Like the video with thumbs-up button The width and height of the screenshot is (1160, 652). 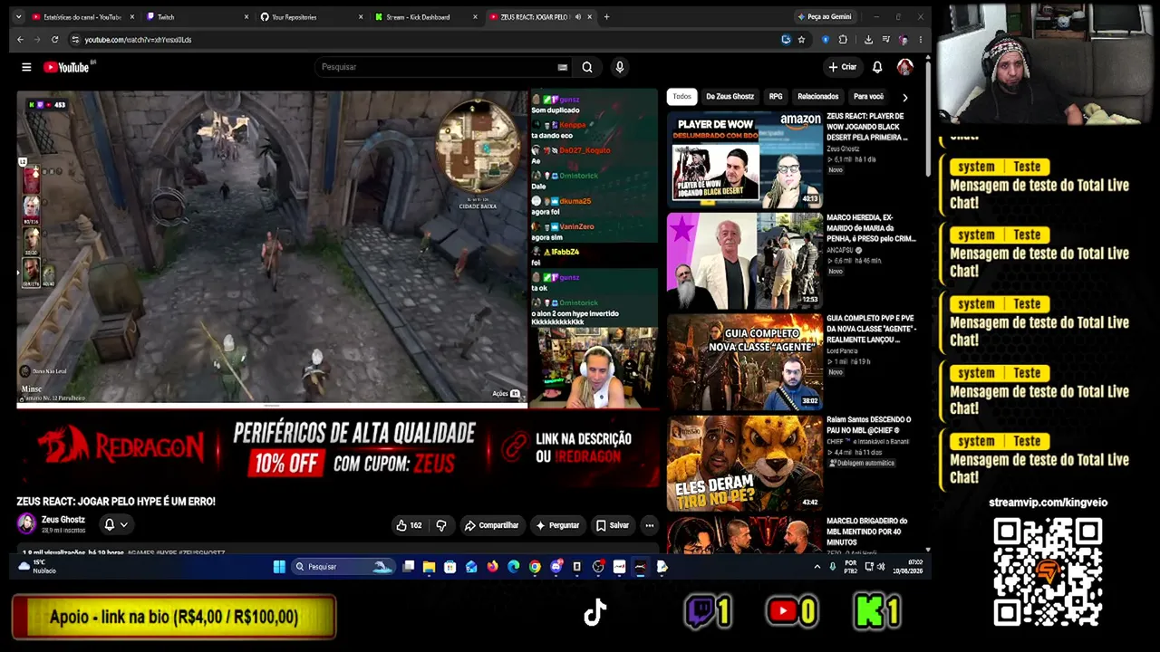(409, 525)
